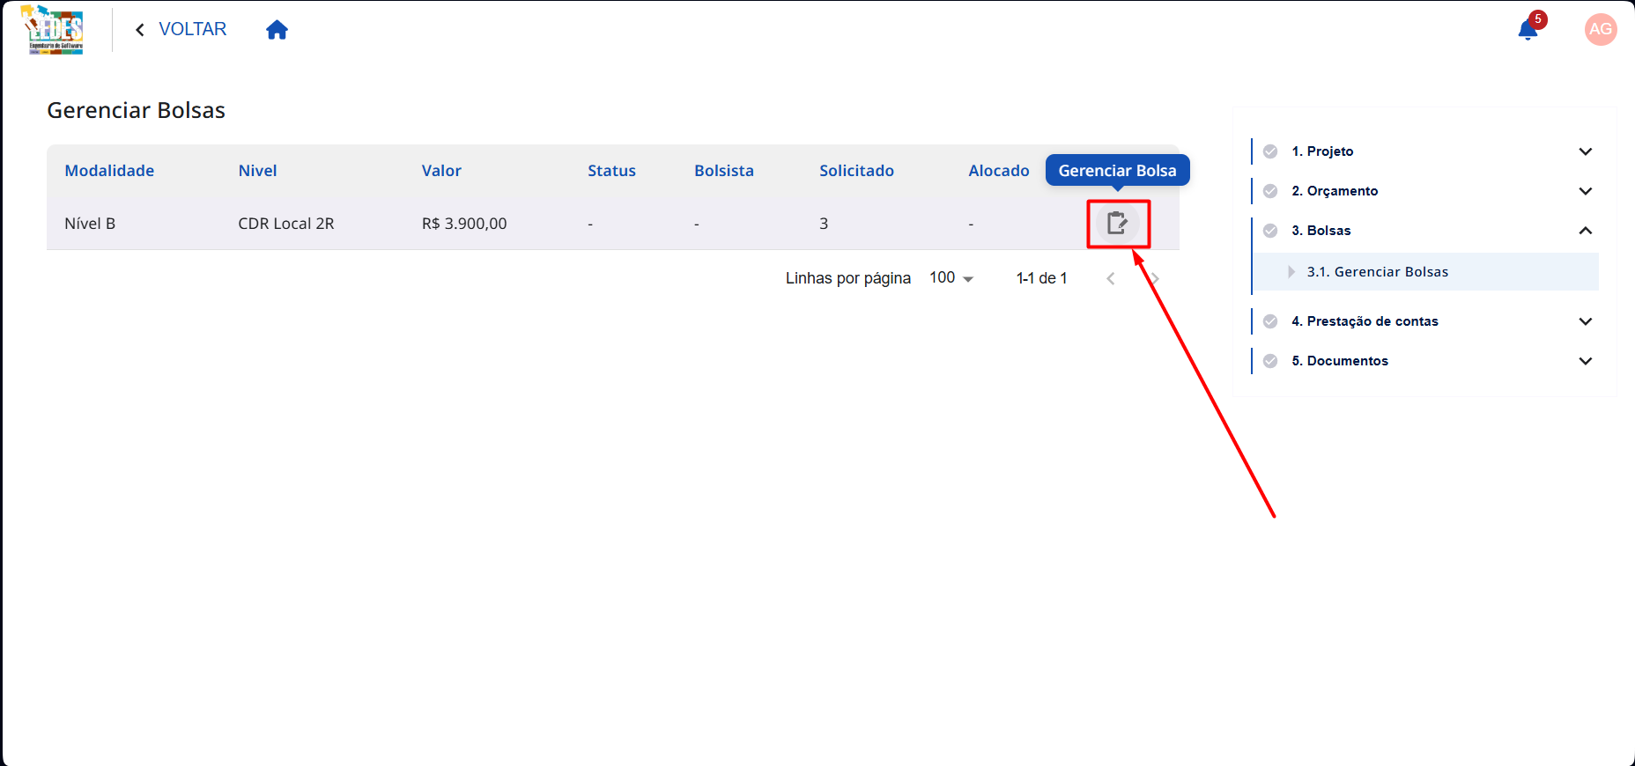The width and height of the screenshot is (1635, 766).
Task: Click the check circle beside 5. Documentos
Action: [1269, 361]
